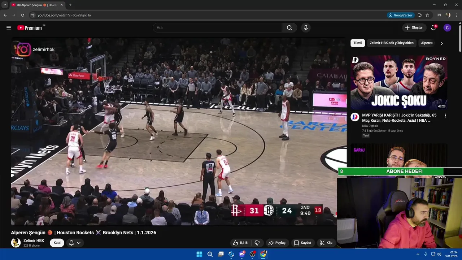Click the browser address bar URL
Image resolution: width=462 pixels, height=260 pixels.
click(64, 15)
